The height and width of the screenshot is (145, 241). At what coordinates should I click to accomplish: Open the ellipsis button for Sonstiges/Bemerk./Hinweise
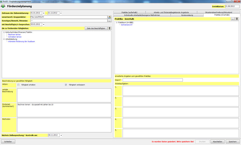tap(110, 21)
